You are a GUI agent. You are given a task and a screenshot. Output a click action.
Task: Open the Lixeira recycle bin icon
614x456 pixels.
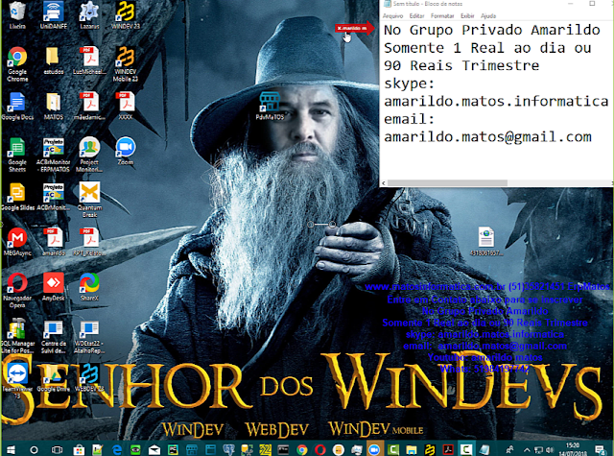[x=17, y=15]
